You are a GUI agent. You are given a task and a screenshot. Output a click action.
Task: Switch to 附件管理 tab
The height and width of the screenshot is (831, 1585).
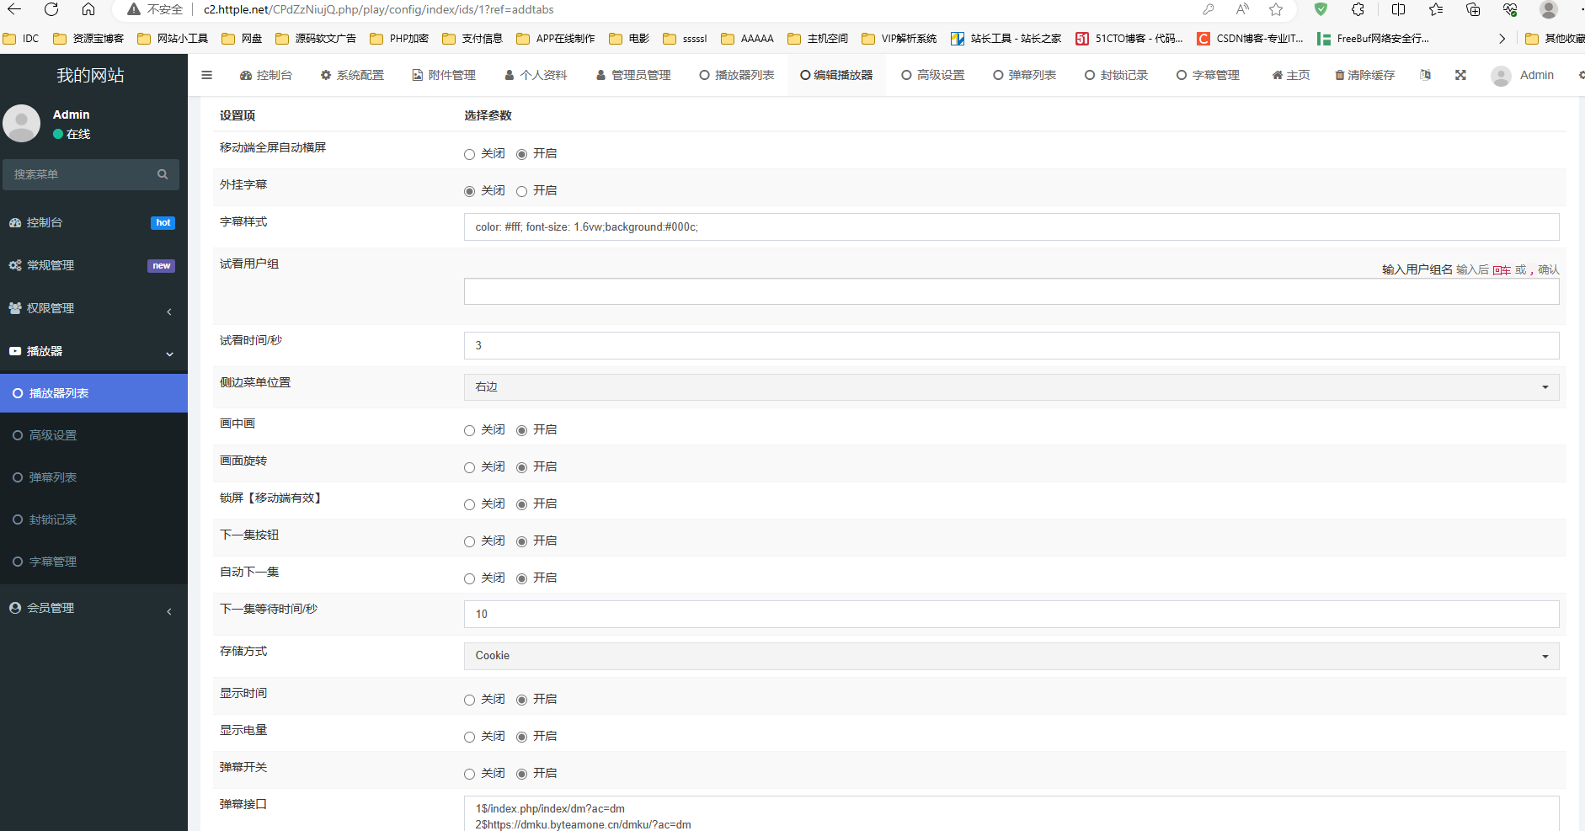click(444, 75)
